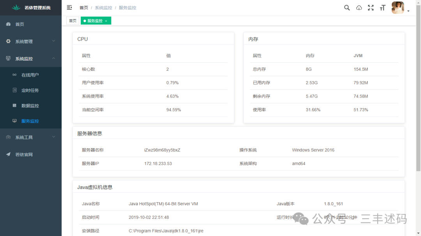
Task: Click JVM used 79.92M
Action: [x=361, y=83]
